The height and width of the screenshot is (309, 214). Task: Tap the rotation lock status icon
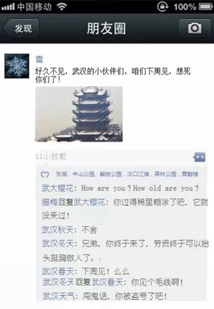tap(163, 7)
